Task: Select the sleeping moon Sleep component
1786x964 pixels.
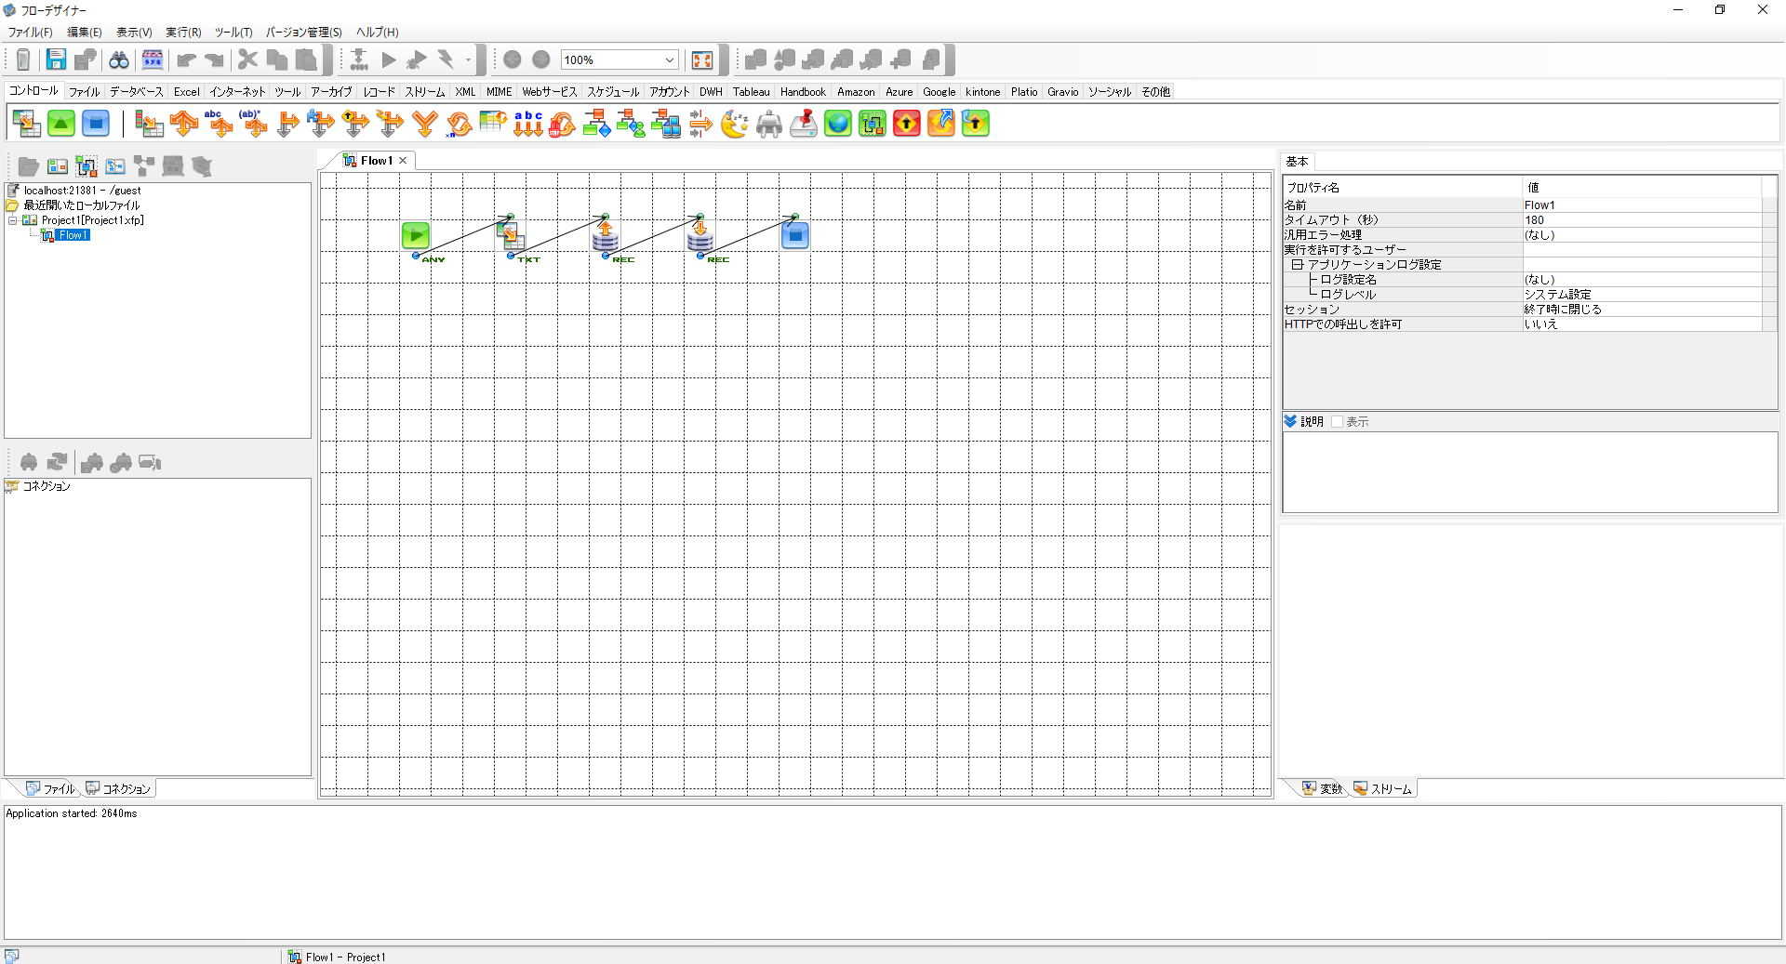Action: 735,124
